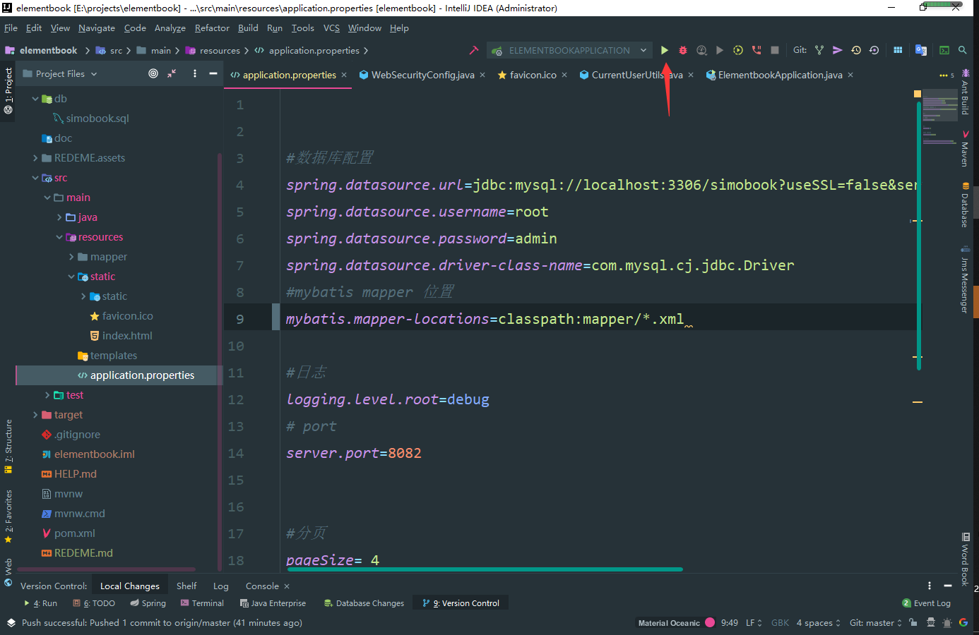Click the Google icon in status bar
Screen dimensions: 979x635
tap(963, 622)
